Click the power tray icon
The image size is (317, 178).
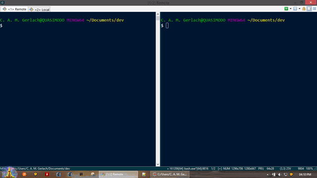(274, 175)
